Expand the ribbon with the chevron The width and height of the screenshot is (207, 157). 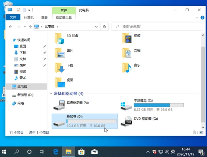197,17
